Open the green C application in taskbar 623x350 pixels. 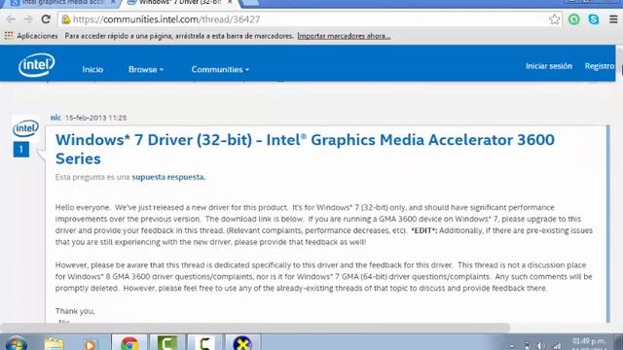pos(166,343)
